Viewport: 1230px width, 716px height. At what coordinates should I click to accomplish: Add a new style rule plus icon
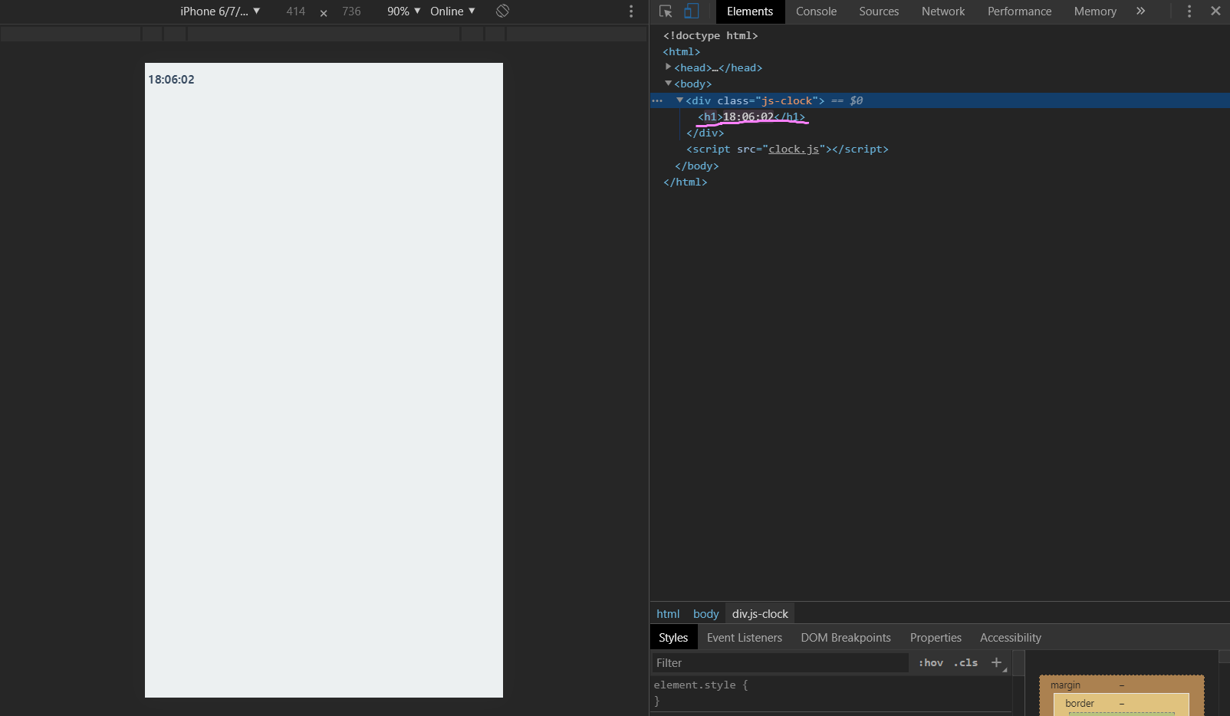996,662
